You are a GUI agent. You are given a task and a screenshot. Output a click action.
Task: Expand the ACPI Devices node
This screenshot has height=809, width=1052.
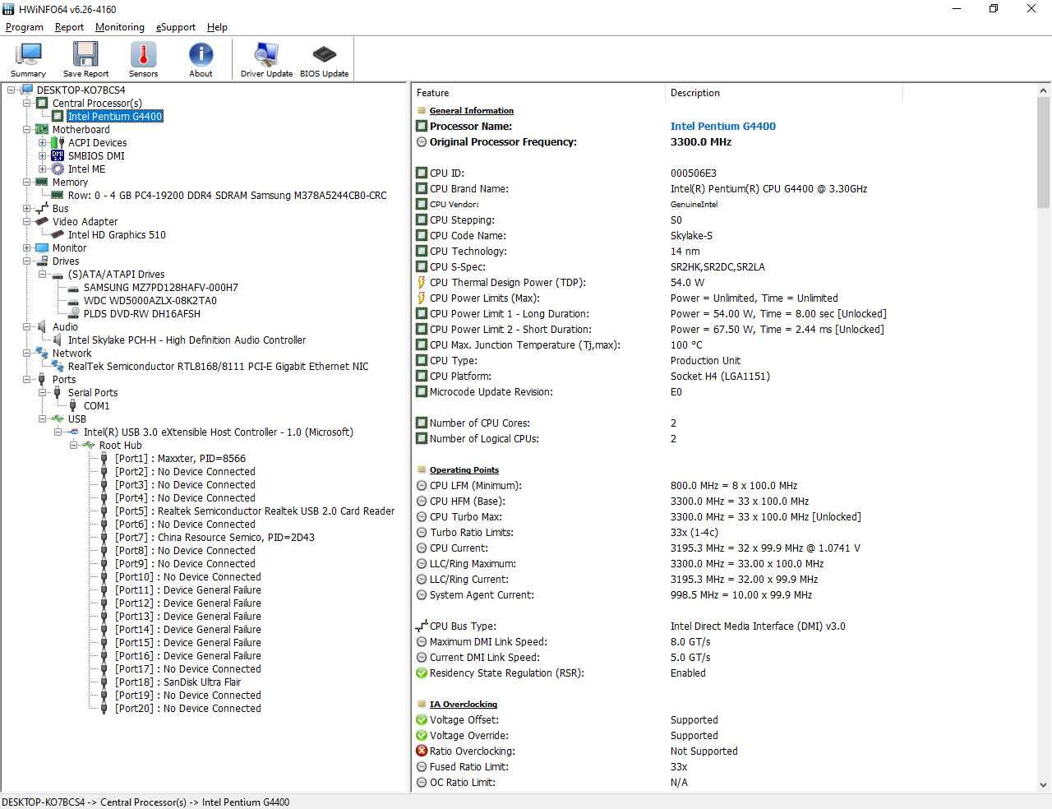tap(42, 142)
